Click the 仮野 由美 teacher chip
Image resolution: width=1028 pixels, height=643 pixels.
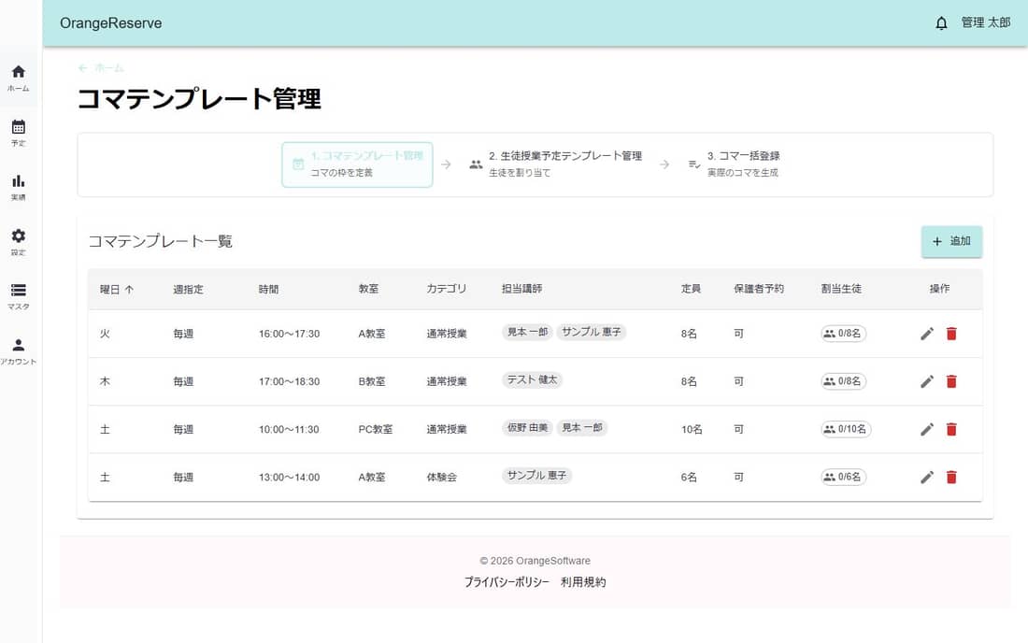tap(528, 427)
